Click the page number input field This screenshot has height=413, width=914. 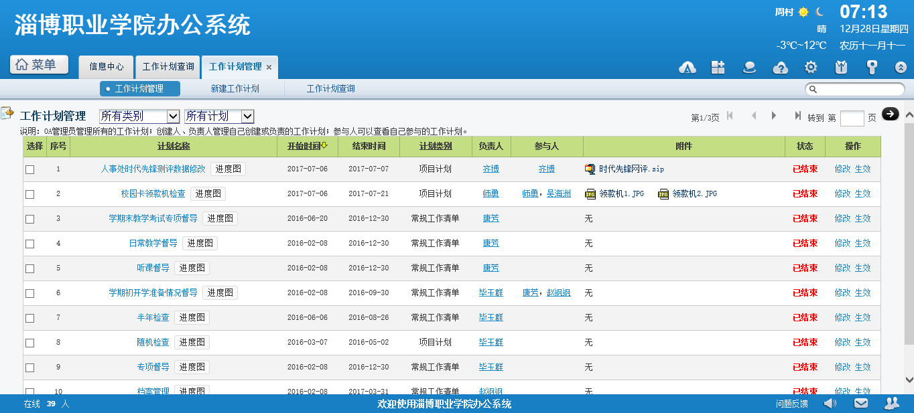click(x=852, y=118)
